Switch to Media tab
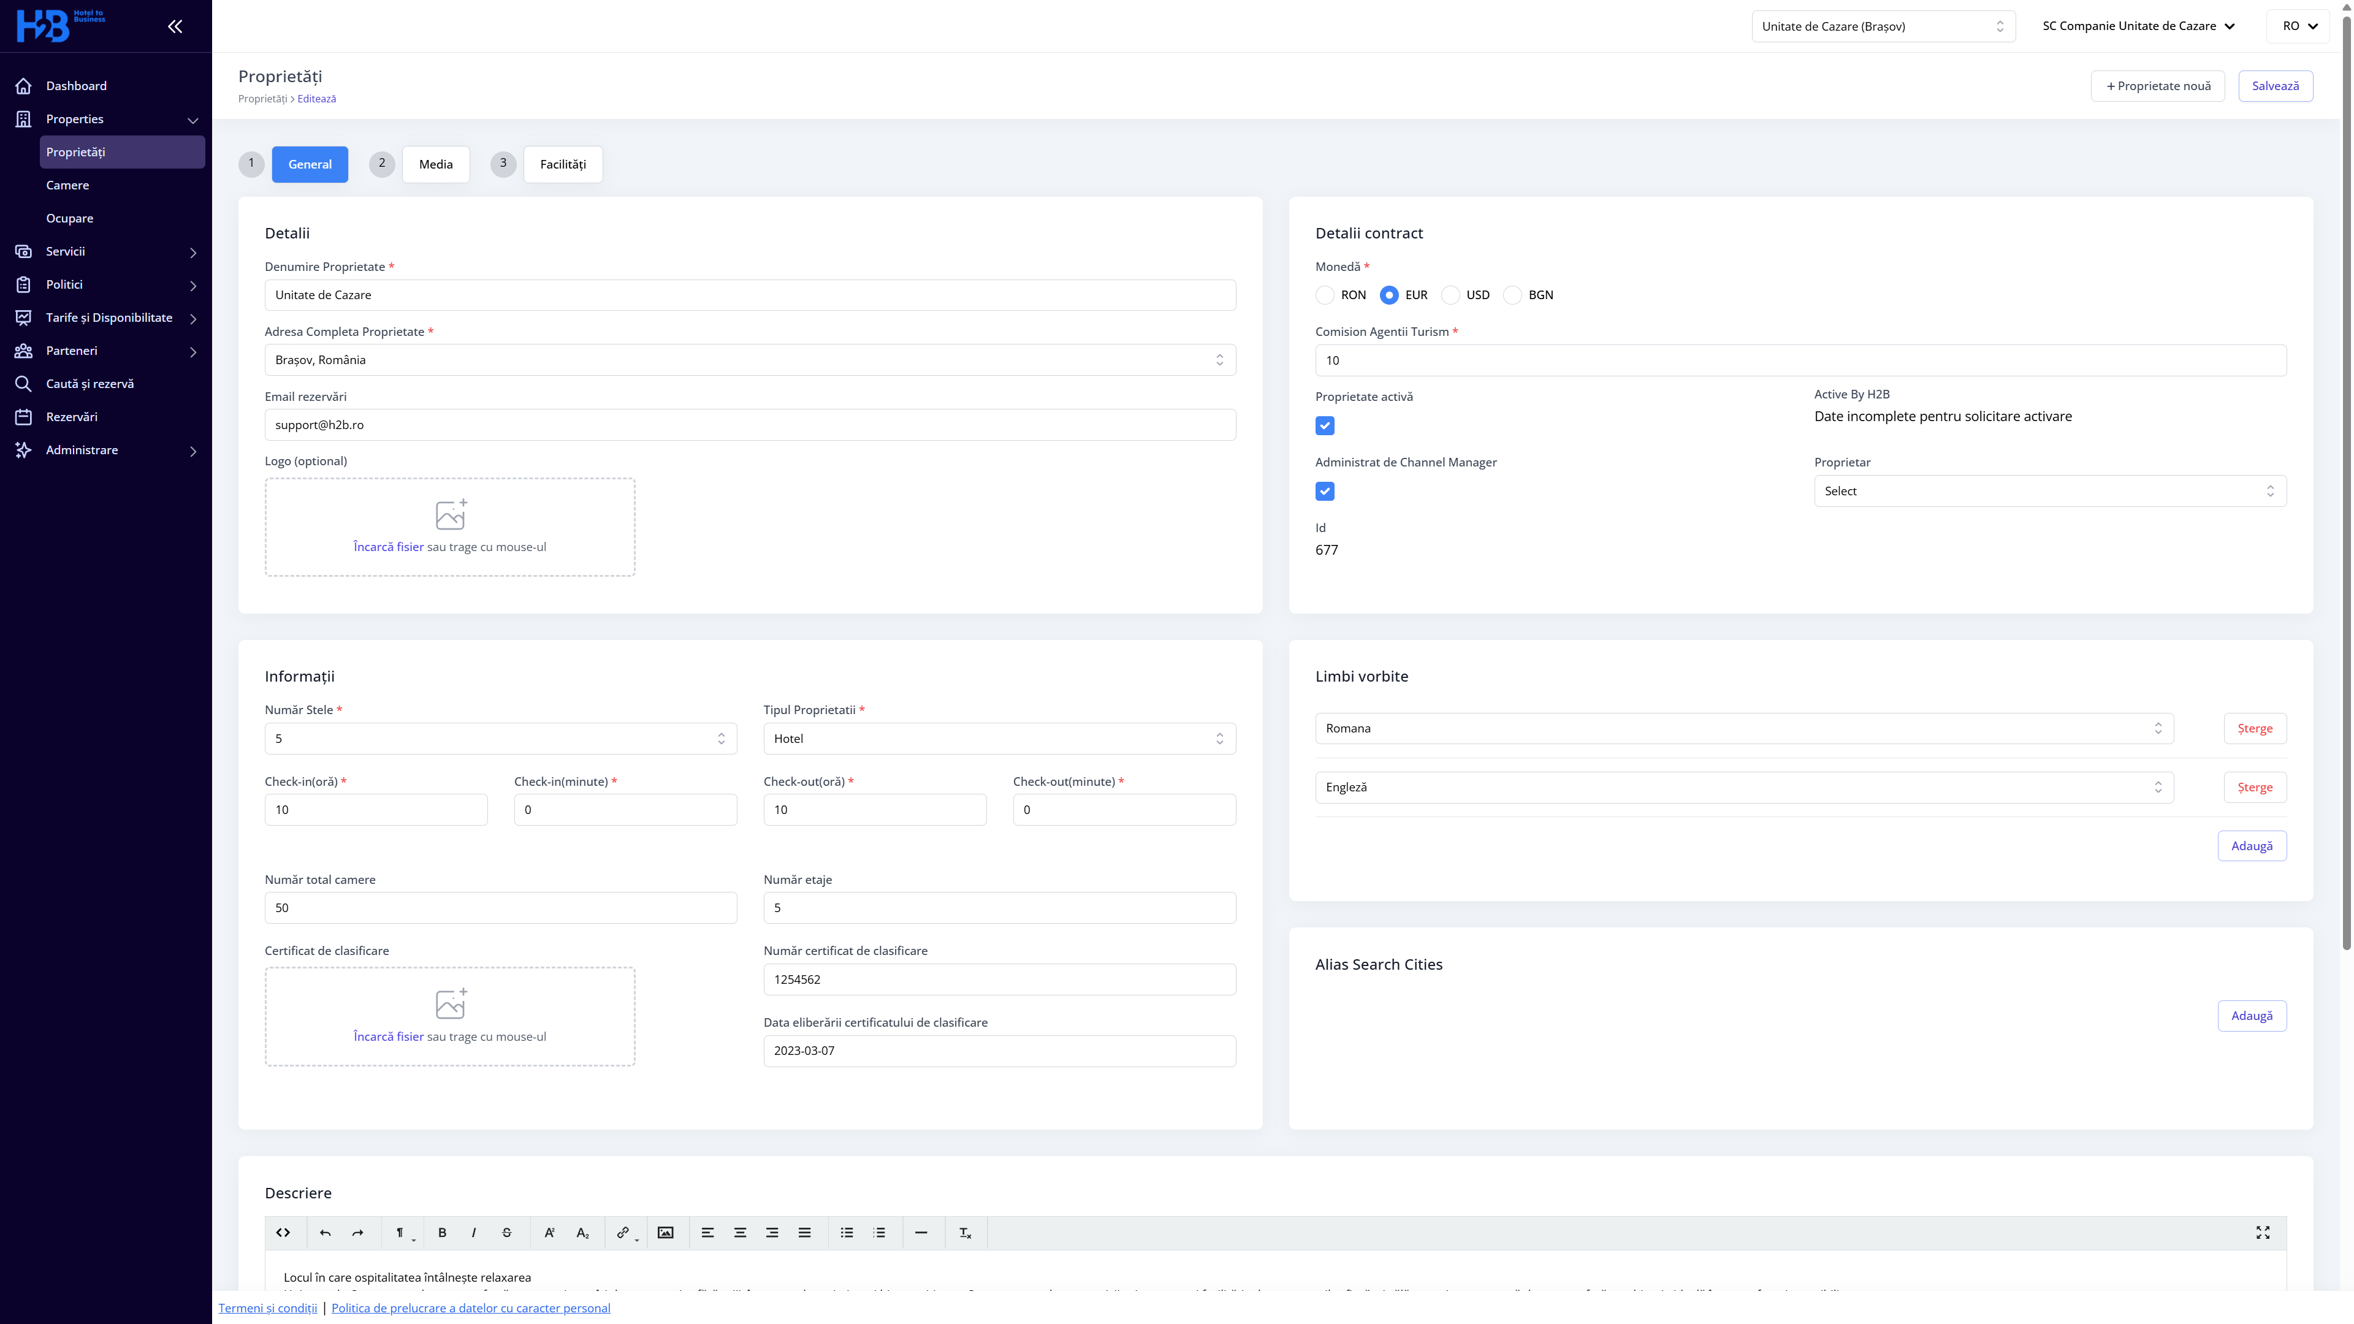The height and width of the screenshot is (1324, 2354). click(436, 164)
